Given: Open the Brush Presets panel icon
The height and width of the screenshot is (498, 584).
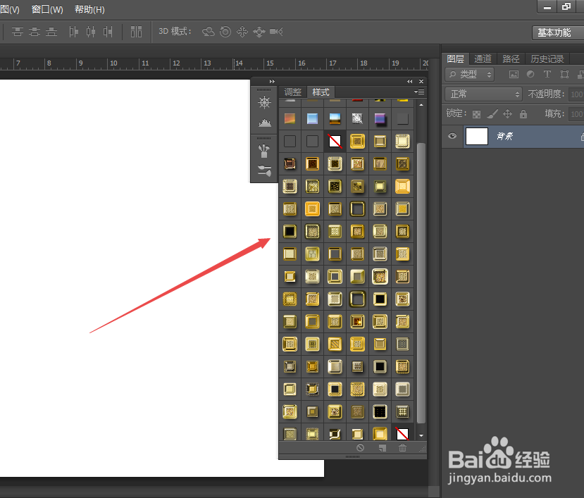Looking at the screenshot, I should coord(264,151).
